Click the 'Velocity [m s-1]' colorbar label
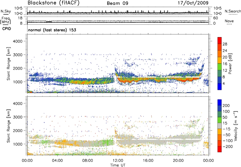241x167 pixels. (236, 126)
